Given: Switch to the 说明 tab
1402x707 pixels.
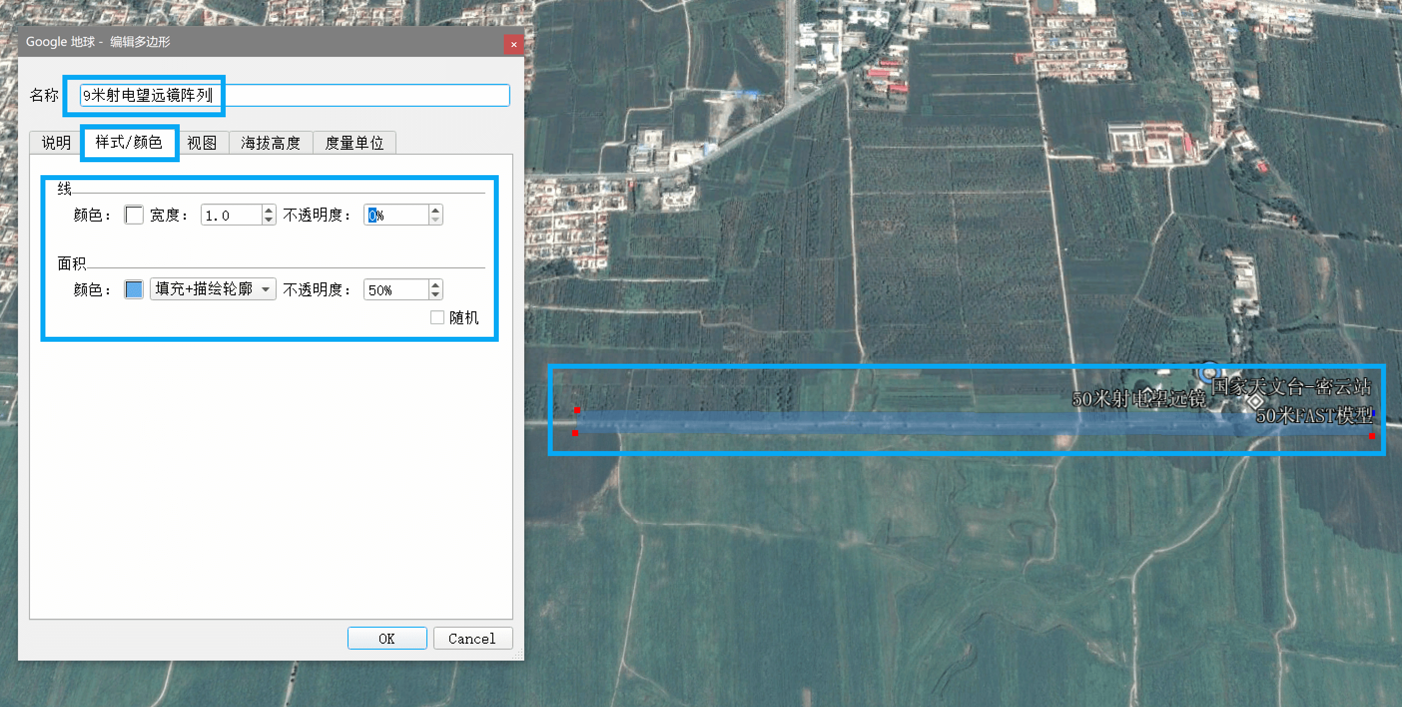Looking at the screenshot, I should [x=56, y=143].
